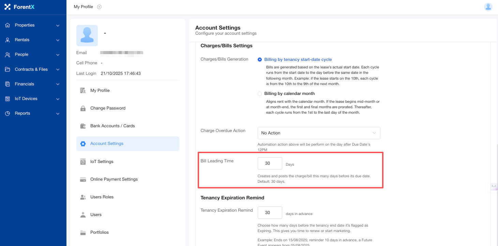
Task: Click the Properties house icon in sidebar
Action: (x=7, y=25)
